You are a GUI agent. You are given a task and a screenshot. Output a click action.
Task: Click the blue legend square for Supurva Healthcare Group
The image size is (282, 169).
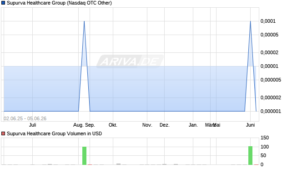point(3,3)
